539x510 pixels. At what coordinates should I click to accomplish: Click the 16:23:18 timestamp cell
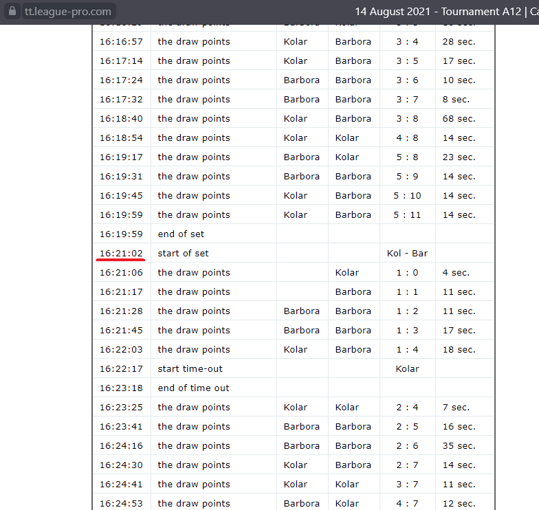(x=120, y=388)
